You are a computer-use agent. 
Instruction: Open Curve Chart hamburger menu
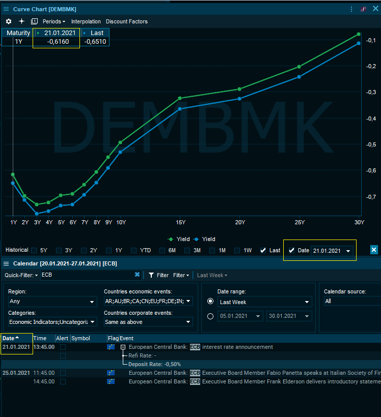point(6,9)
